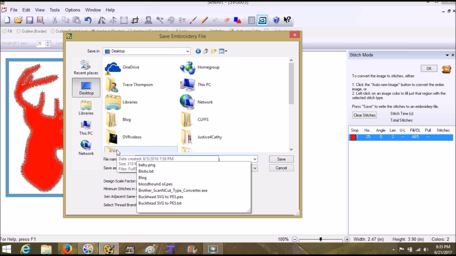456x256 pixels.
Task: Open the Recent places shortcut
Action: (86, 68)
